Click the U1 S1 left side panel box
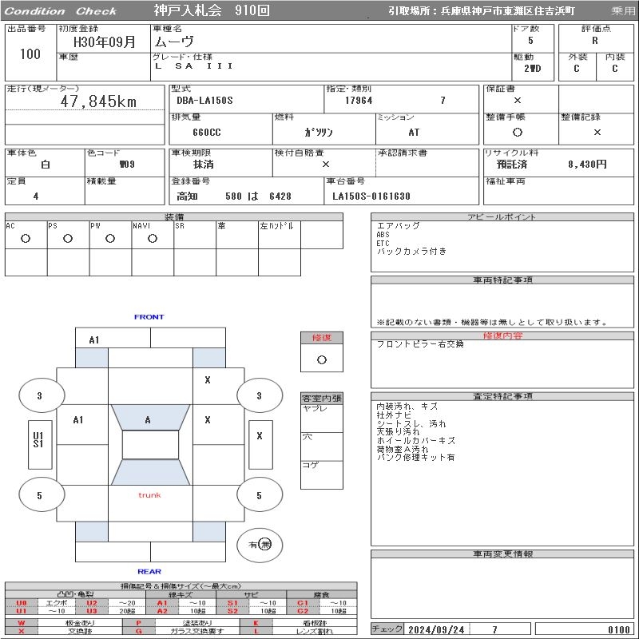The image size is (639, 639). (38, 439)
